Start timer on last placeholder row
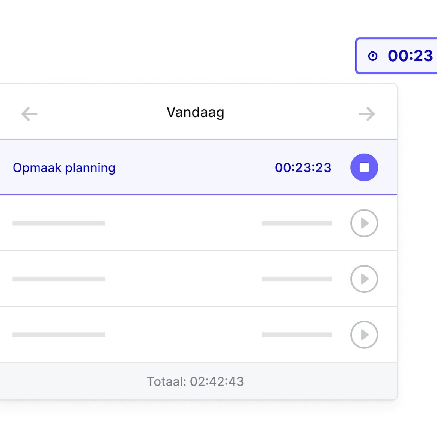 point(364,335)
